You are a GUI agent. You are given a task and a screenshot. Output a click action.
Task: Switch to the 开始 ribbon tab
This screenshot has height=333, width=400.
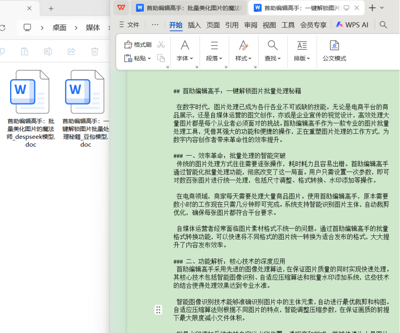[176, 25]
